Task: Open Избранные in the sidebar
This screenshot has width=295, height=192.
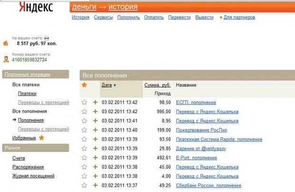Action: (x=24, y=138)
